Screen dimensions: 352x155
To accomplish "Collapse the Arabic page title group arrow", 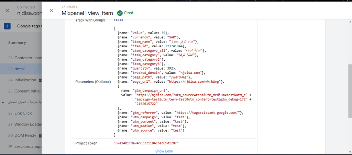I will click(x=3, y=103).
